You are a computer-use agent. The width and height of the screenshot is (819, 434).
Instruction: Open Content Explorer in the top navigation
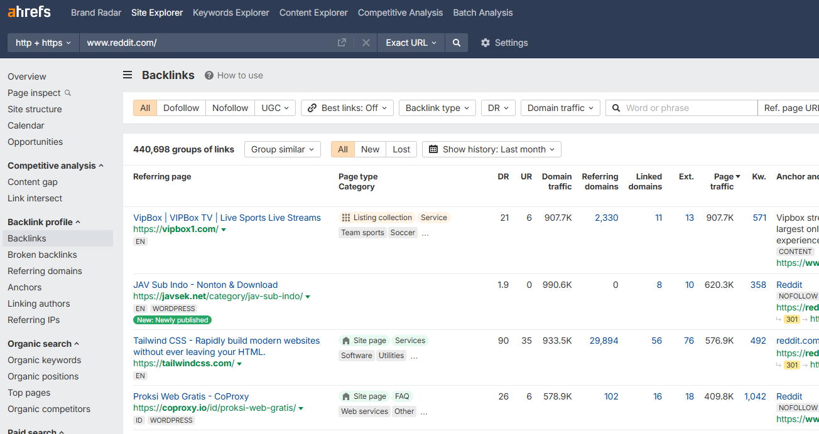pyautogui.click(x=313, y=13)
